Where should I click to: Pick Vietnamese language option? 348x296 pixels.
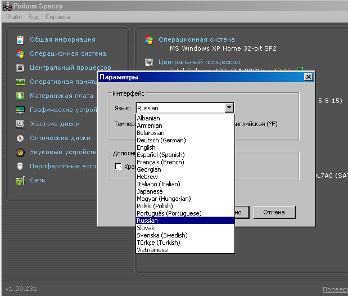click(185, 250)
